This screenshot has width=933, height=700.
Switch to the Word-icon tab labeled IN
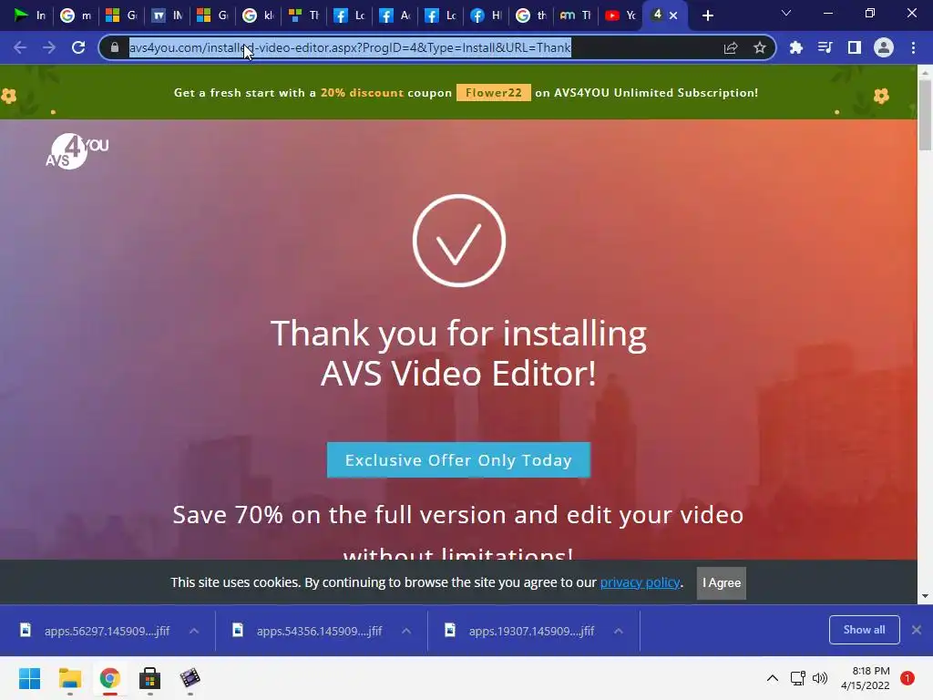167,15
